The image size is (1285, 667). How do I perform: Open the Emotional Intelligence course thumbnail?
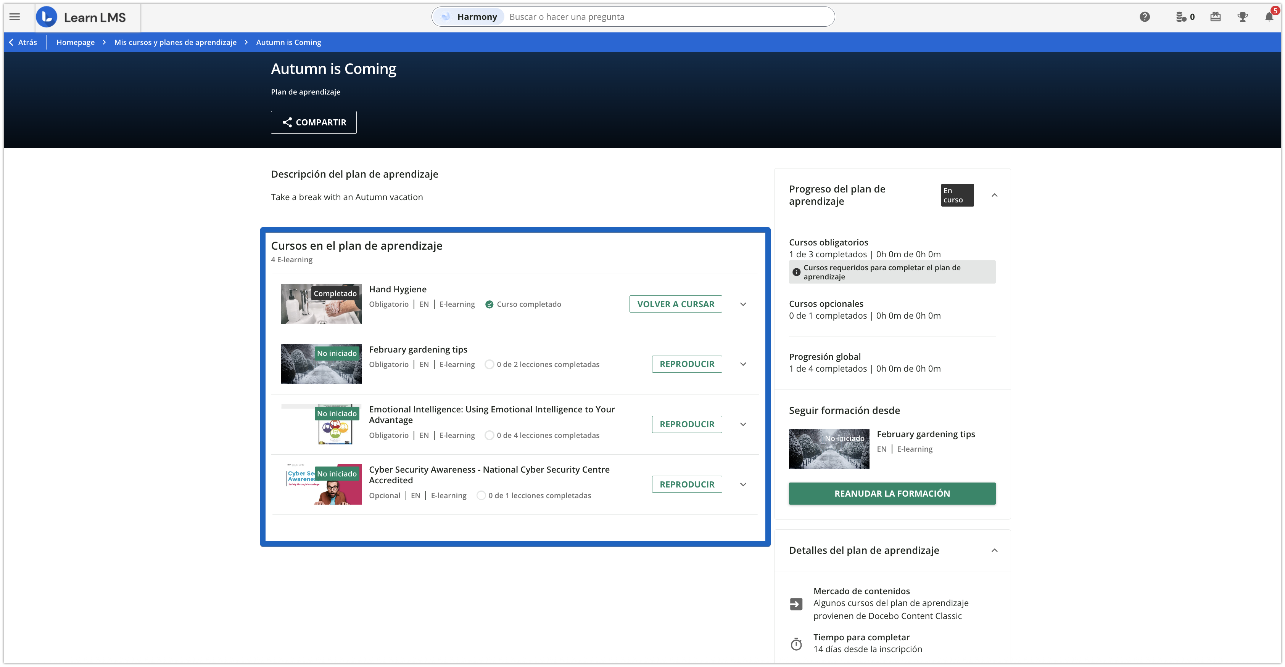321,424
